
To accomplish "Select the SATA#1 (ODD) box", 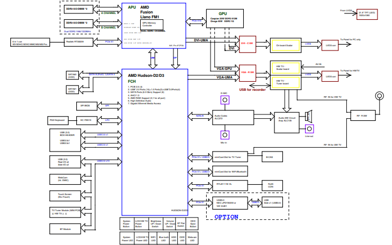I will click(72, 90).
